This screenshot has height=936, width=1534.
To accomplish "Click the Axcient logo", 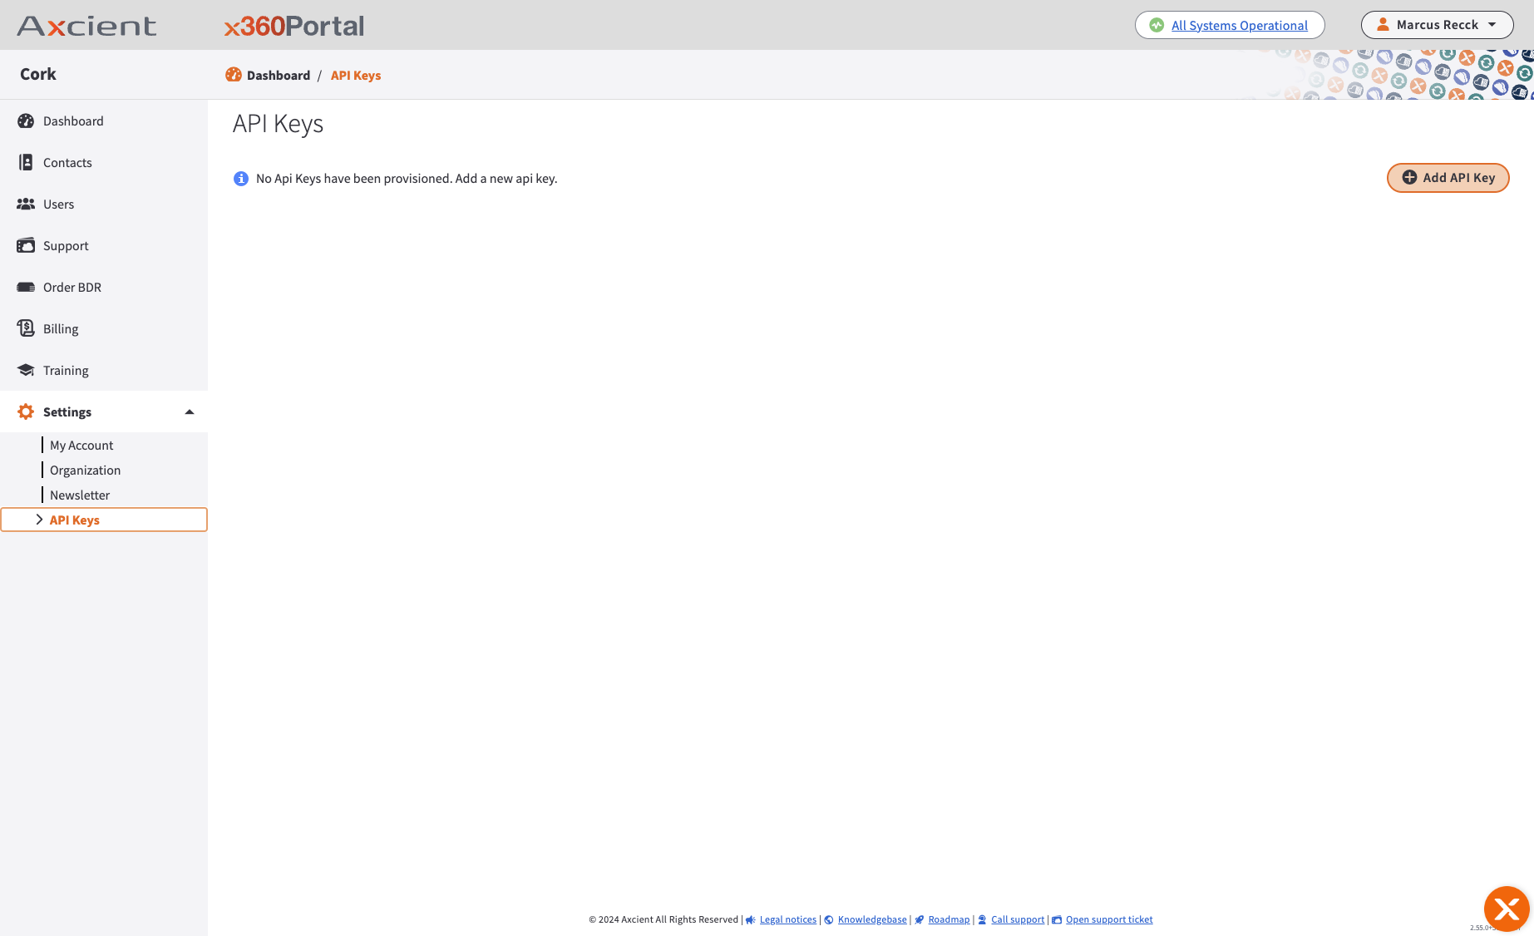I will click(86, 26).
